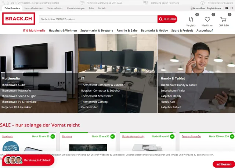Open the IT heading link

tap(83, 78)
